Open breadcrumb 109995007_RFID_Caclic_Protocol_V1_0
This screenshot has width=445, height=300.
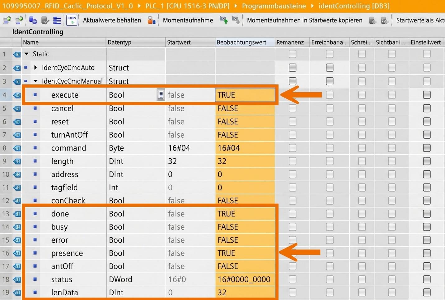(68, 6)
